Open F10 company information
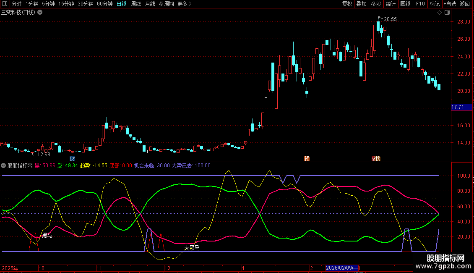 coord(420,4)
